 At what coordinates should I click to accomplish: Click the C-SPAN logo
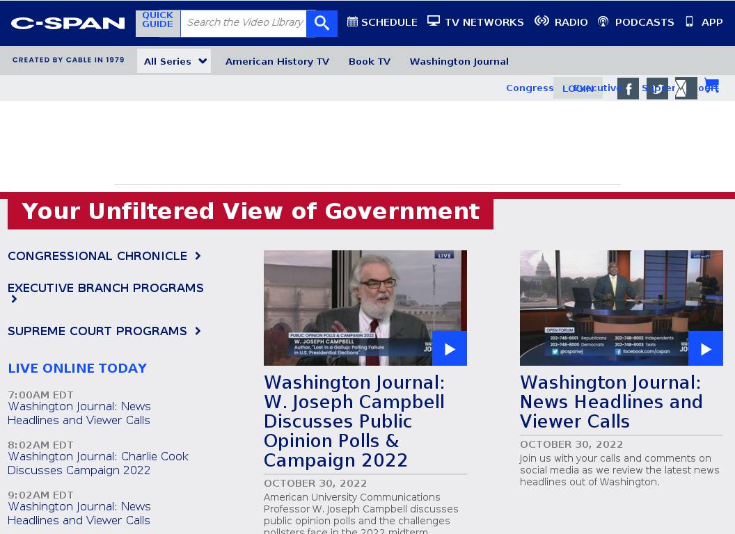click(68, 23)
